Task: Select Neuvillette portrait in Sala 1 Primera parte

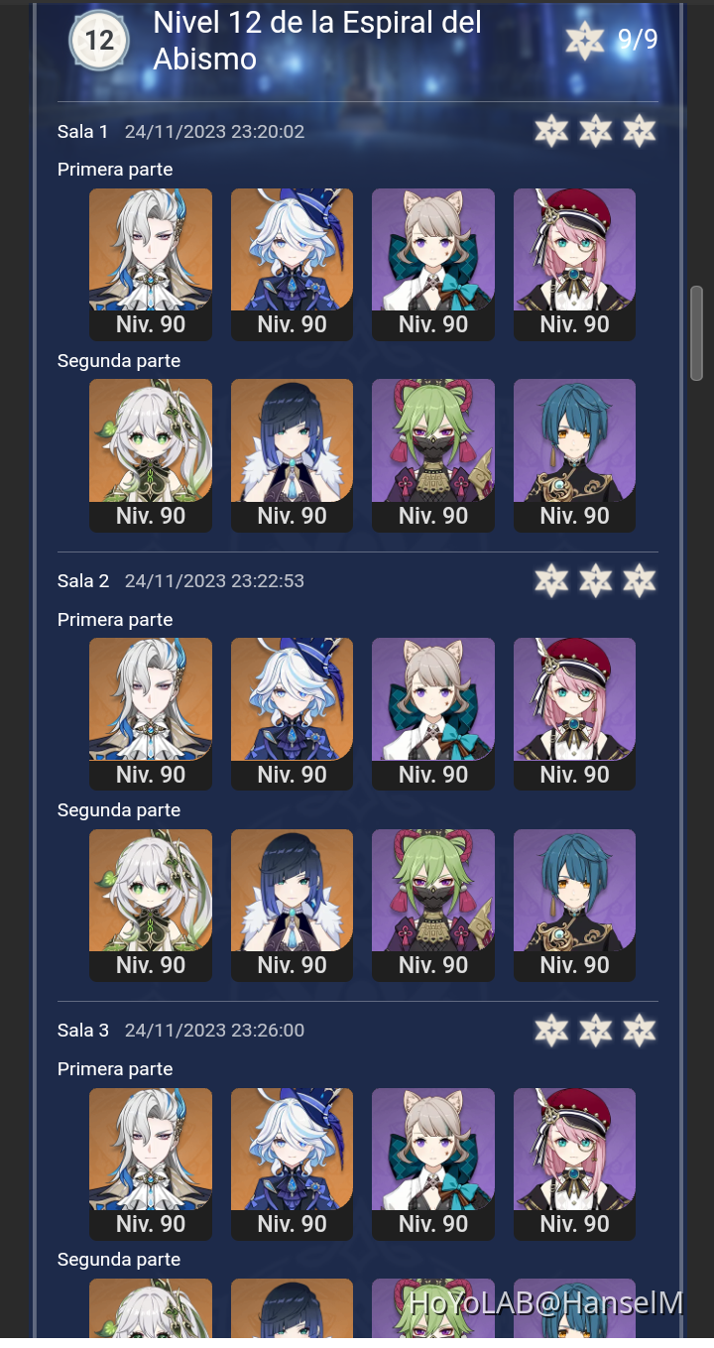Action: 151,265
